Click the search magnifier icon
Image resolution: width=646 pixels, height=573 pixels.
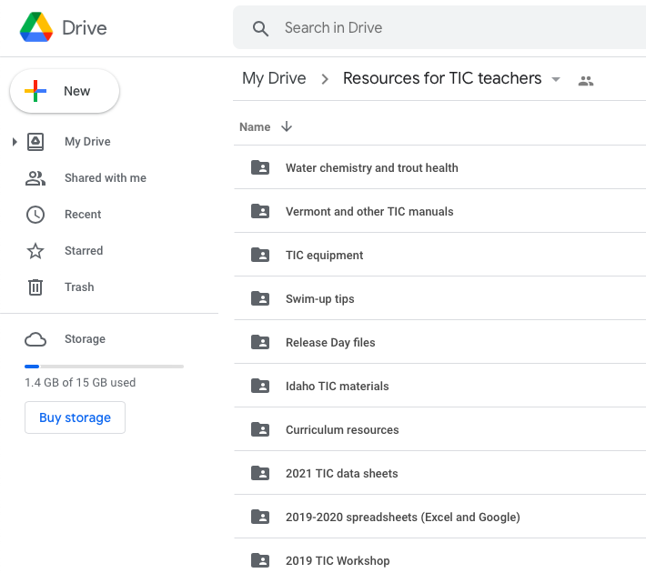(x=260, y=28)
